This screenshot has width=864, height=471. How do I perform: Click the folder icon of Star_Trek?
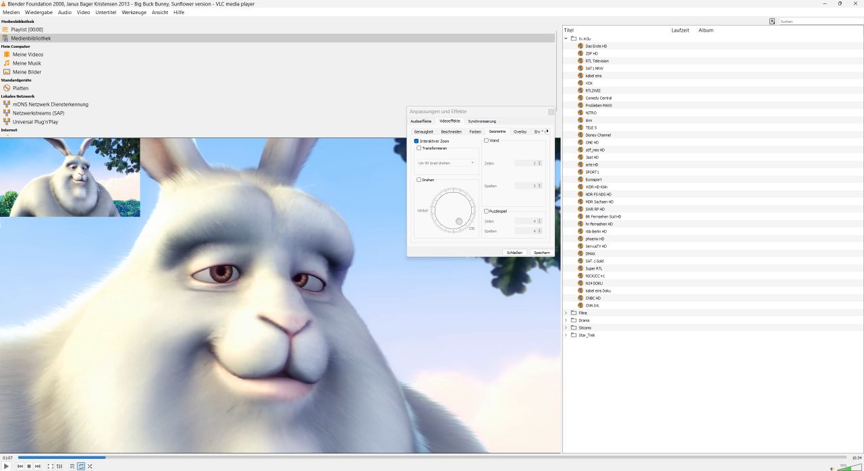574,335
